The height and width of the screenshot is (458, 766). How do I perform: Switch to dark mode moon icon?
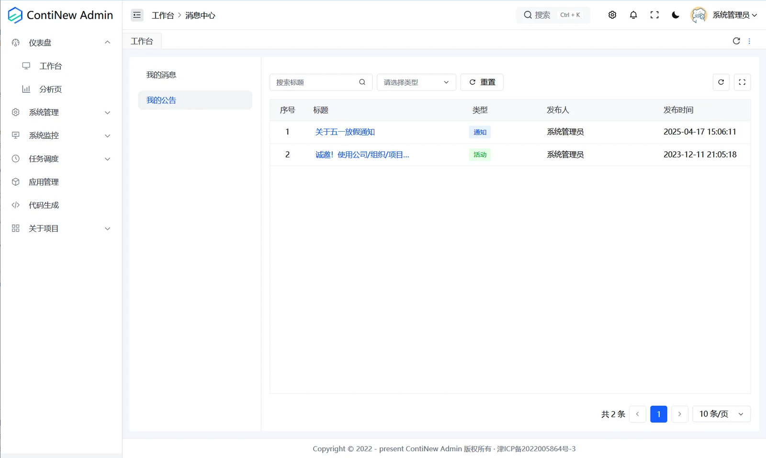(x=676, y=15)
